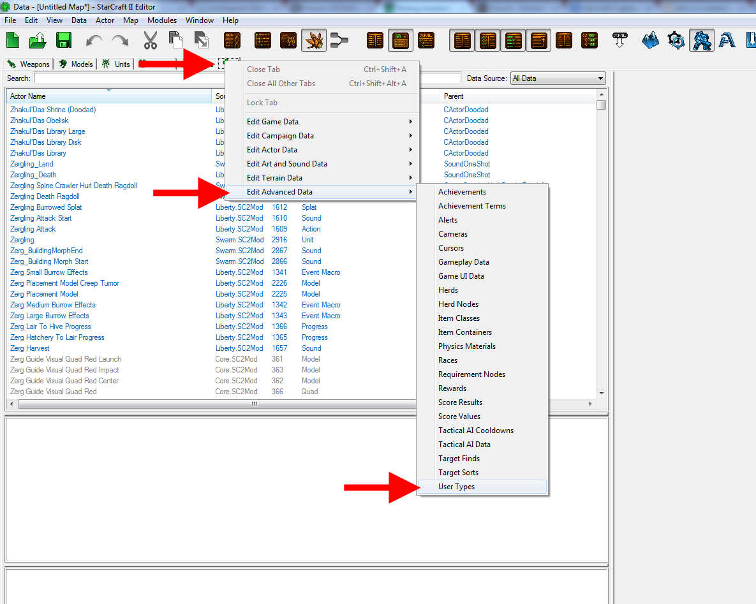Select Zerg Placement Model Creep Tumor row
This screenshot has width=756, height=604.
click(x=64, y=283)
